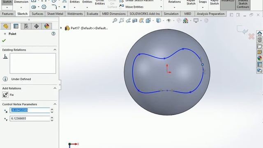Open Apply Scene colored sphere icon
The height and width of the screenshot is (148, 263).
tap(185, 21)
